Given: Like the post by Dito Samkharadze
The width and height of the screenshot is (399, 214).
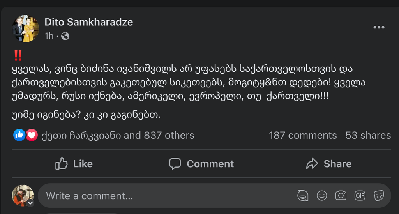Looking at the screenshot, I should [x=74, y=164].
